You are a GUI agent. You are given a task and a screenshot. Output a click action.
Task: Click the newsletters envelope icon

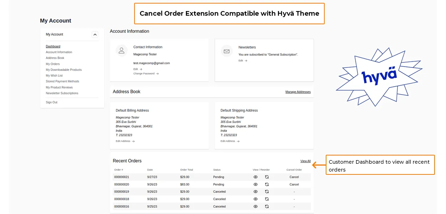coord(227,51)
